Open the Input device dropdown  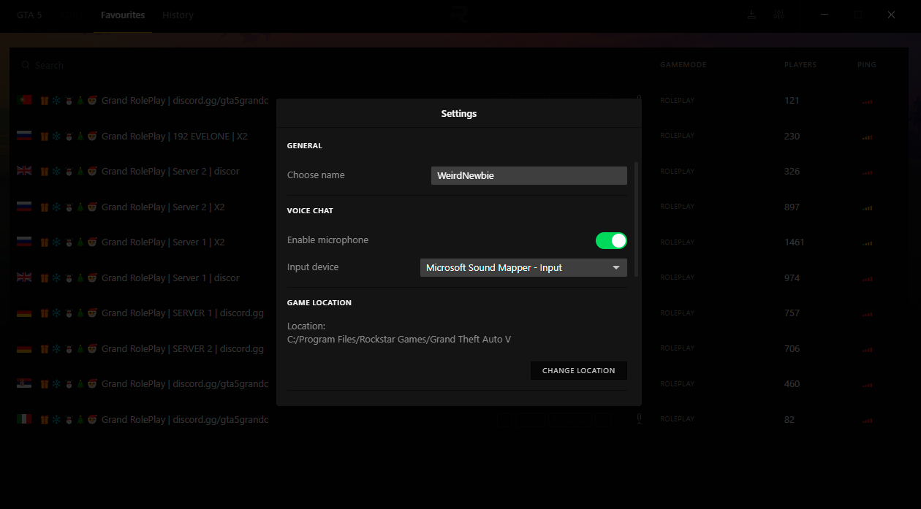523,268
